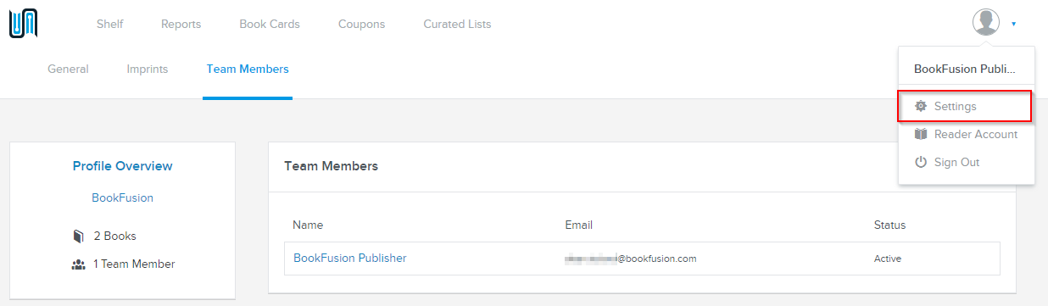Click the people icon beside 1 Team Member
1048x306 pixels.
point(79,264)
